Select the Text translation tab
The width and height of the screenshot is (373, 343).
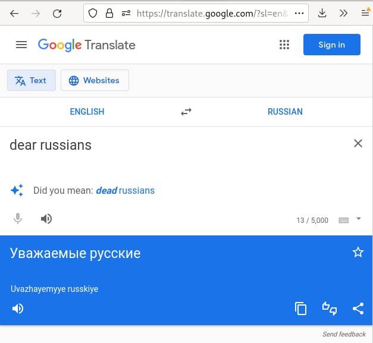(x=32, y=80)
